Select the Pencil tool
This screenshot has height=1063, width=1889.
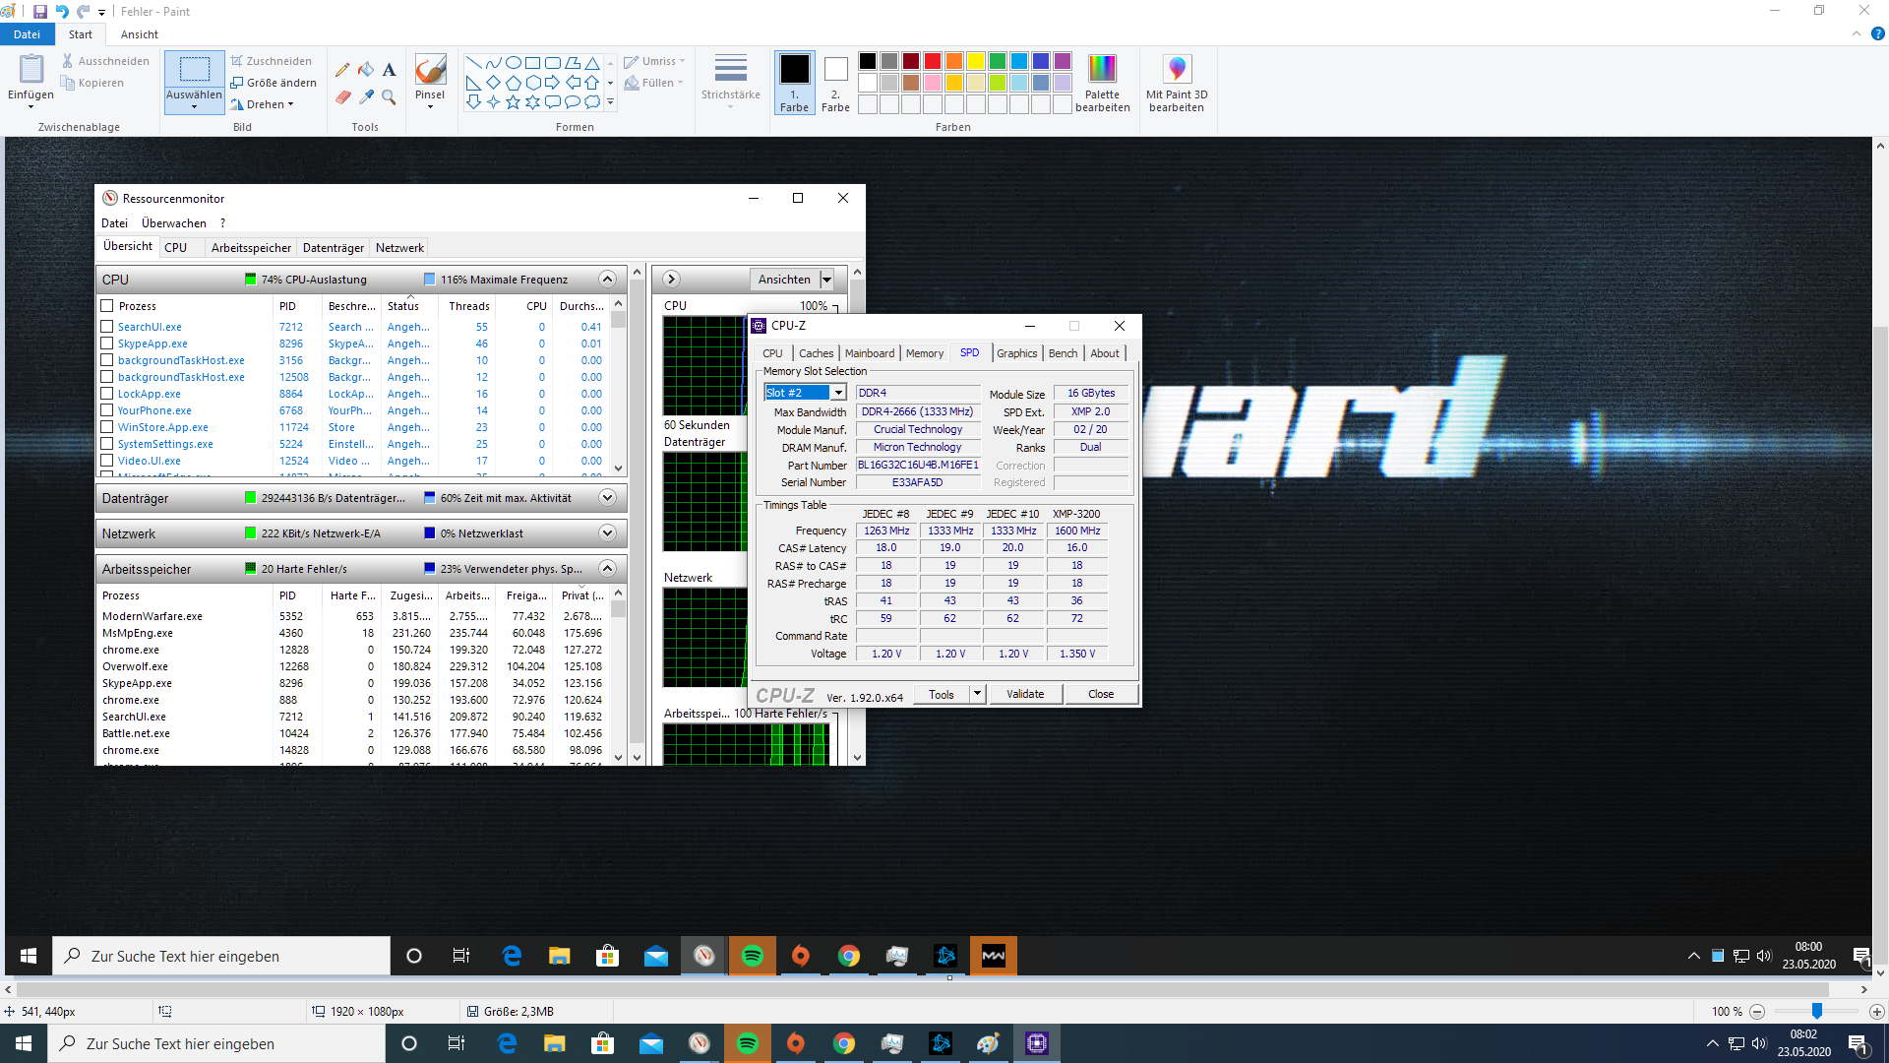coord(342,70)
